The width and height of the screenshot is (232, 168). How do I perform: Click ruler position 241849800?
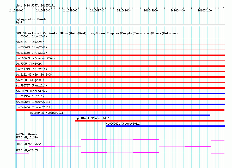tap(124, 10)
